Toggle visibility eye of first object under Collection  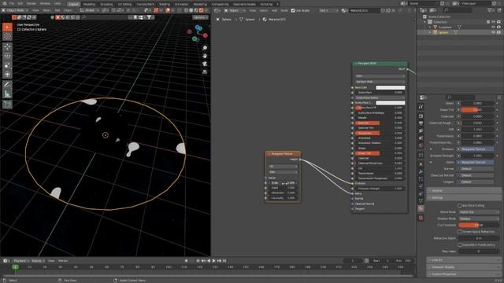(x=493, y=28)
